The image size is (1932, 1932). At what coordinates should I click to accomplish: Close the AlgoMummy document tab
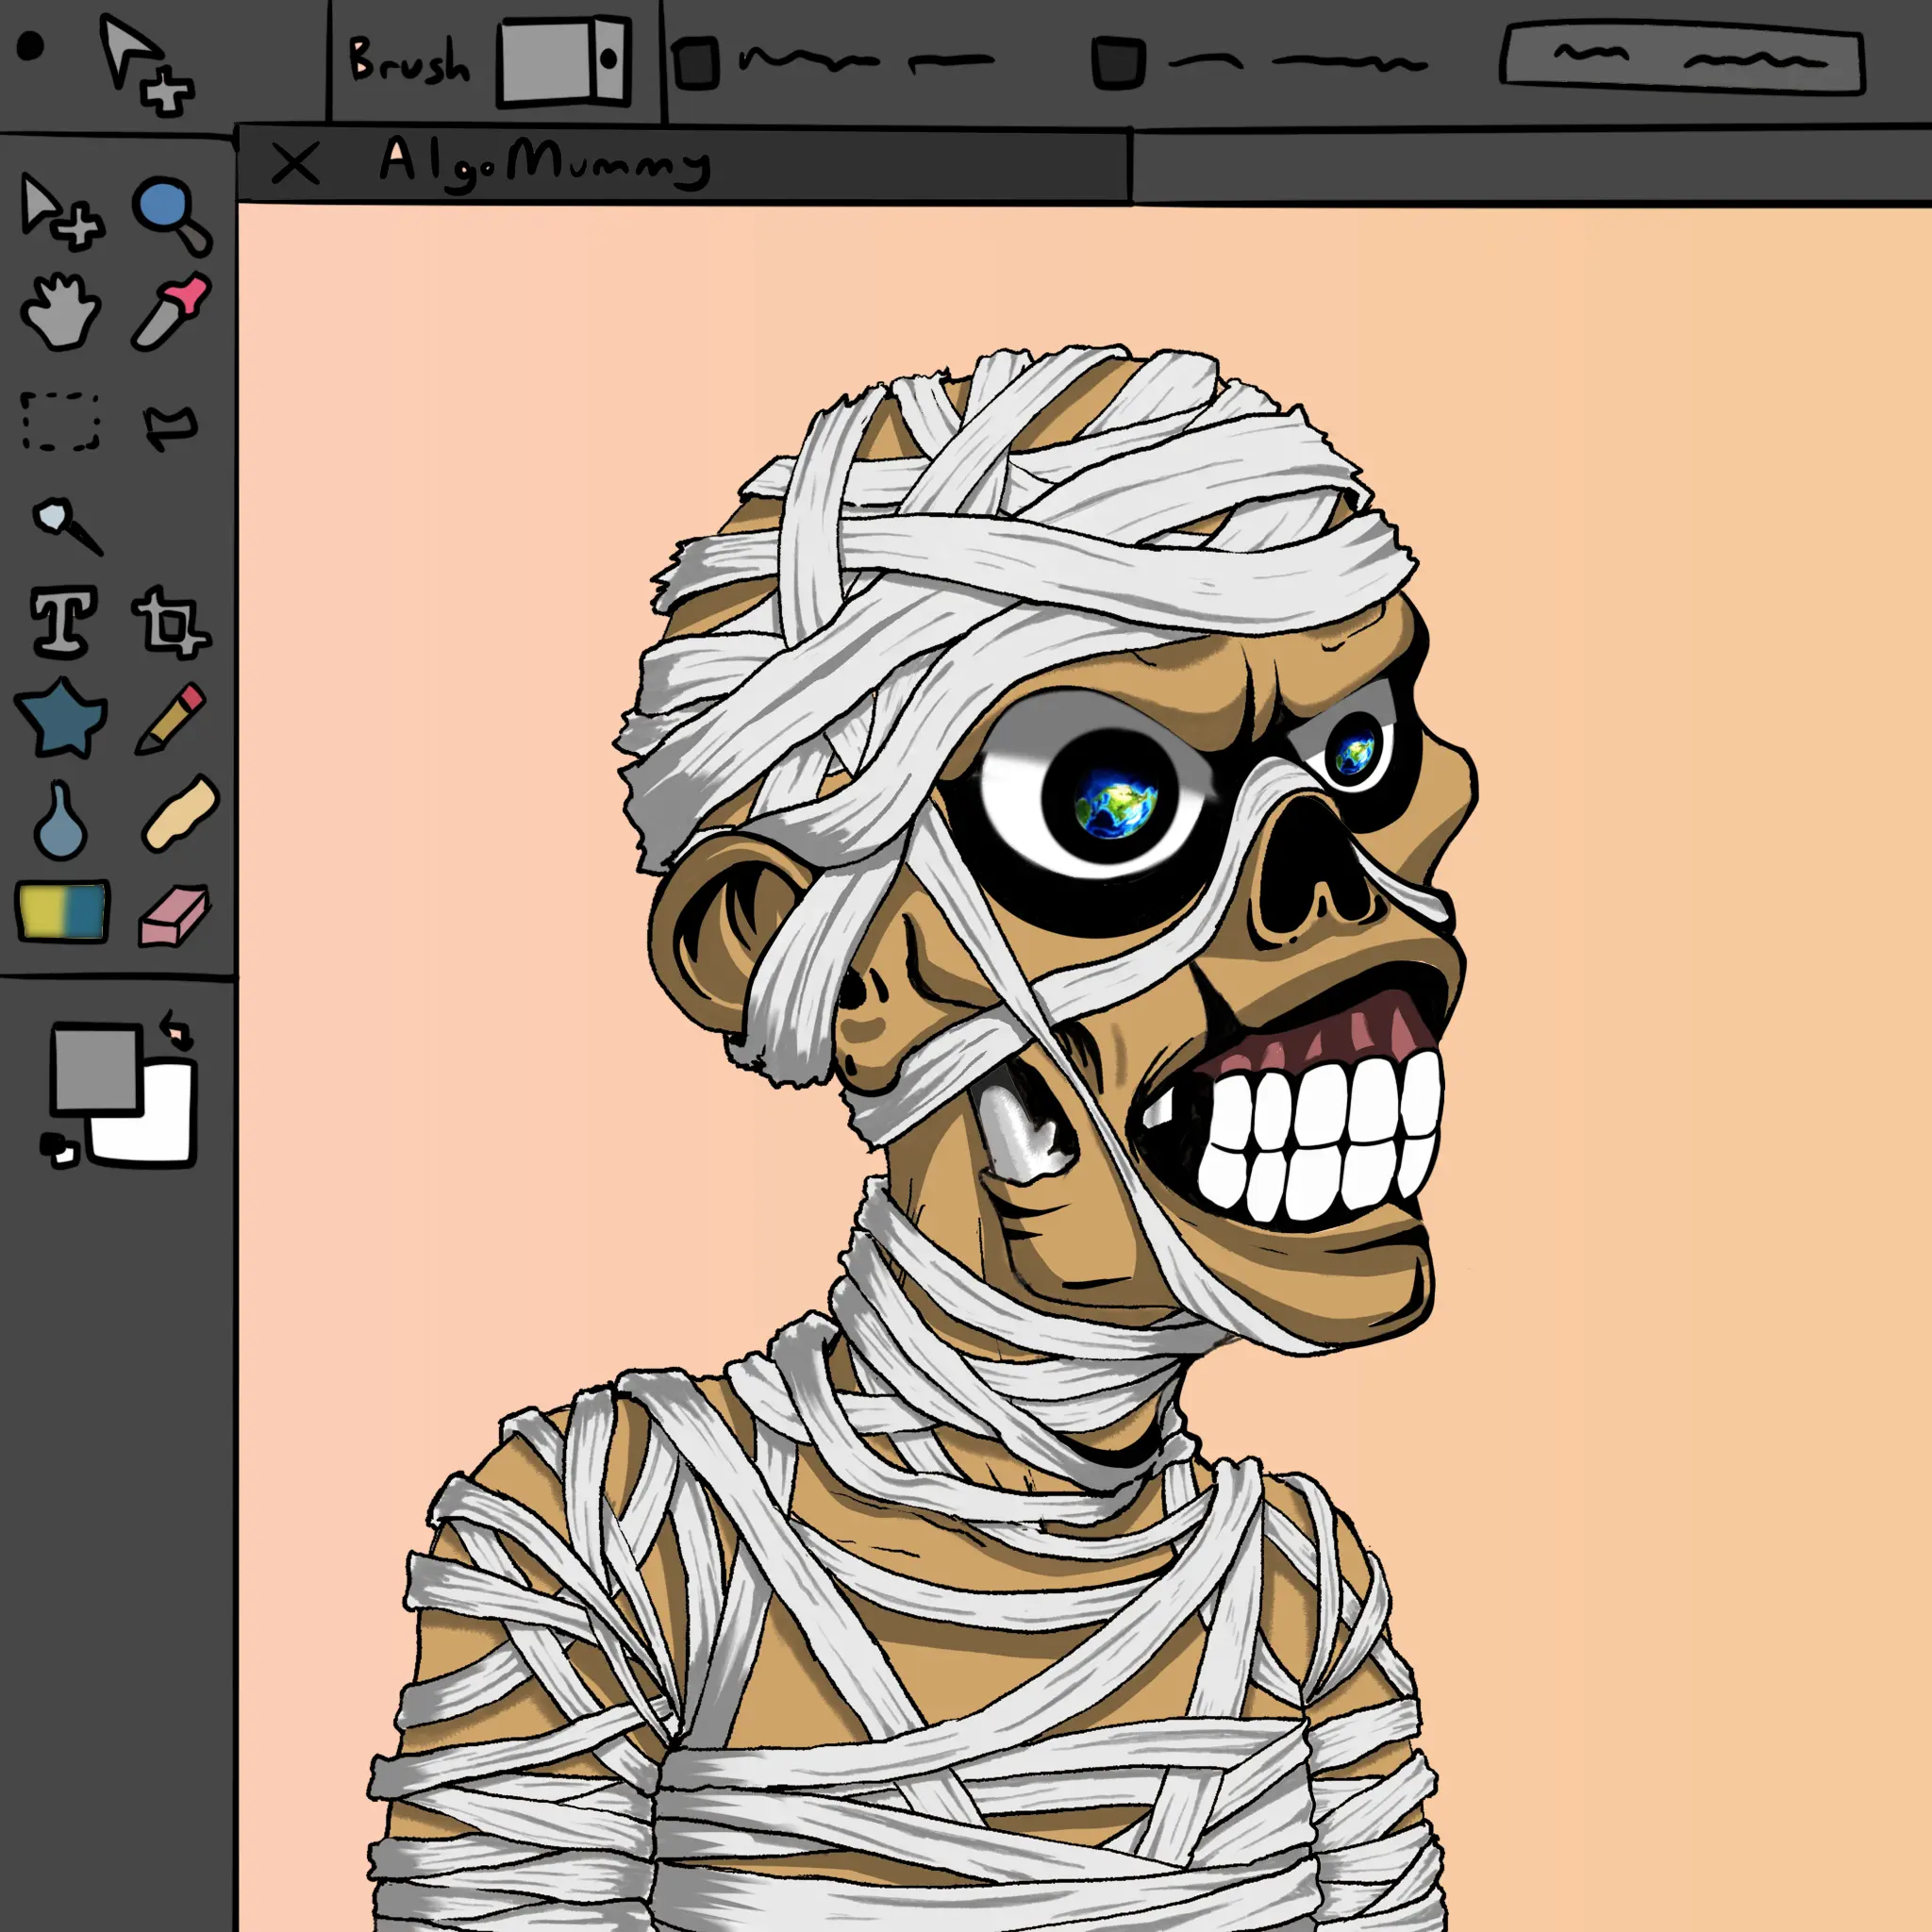tap(295, 163)
